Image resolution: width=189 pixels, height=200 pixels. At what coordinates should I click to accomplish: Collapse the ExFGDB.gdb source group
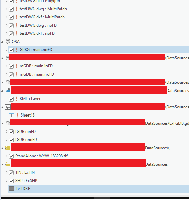click(x=2, y=123)
